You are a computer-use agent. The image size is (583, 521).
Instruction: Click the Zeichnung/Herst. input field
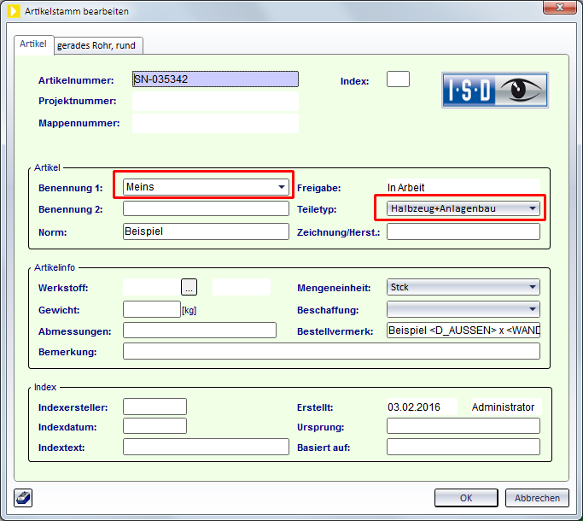463,231
